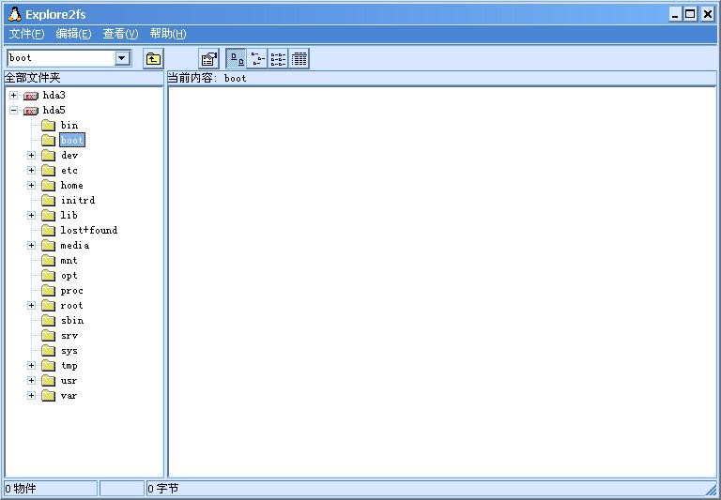Click the sys folder icon

(x=48, y=351)
